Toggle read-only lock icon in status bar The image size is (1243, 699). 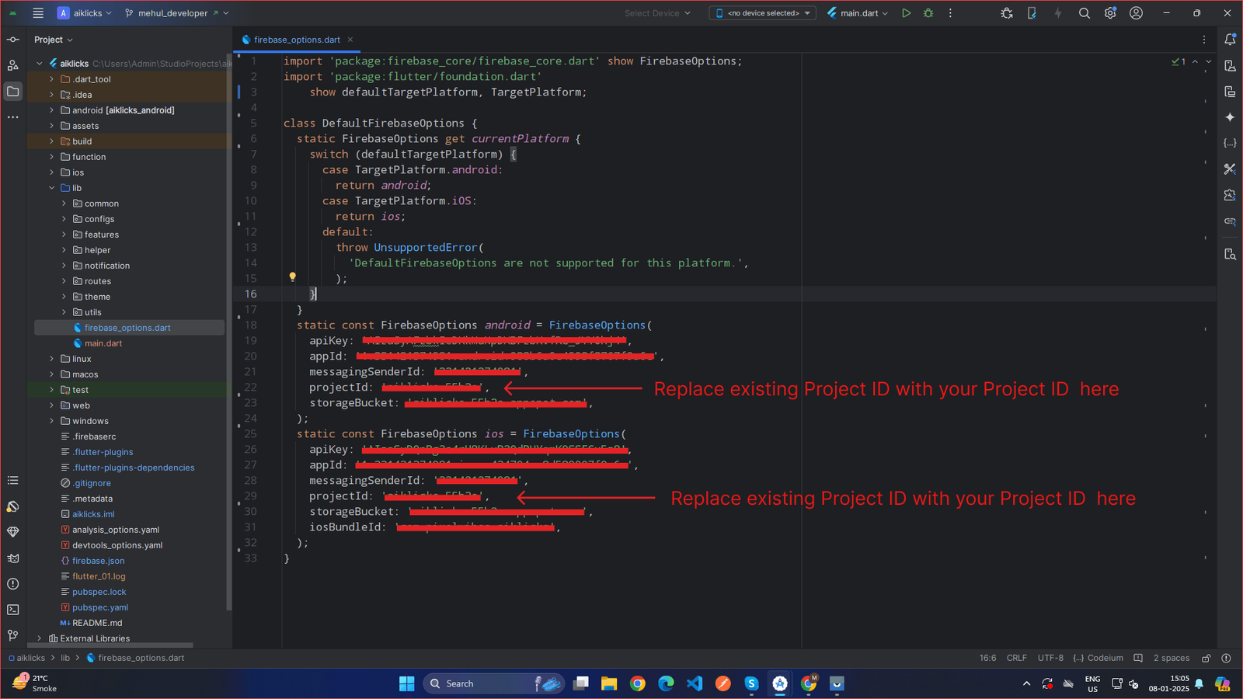(x=1206, y=658)
